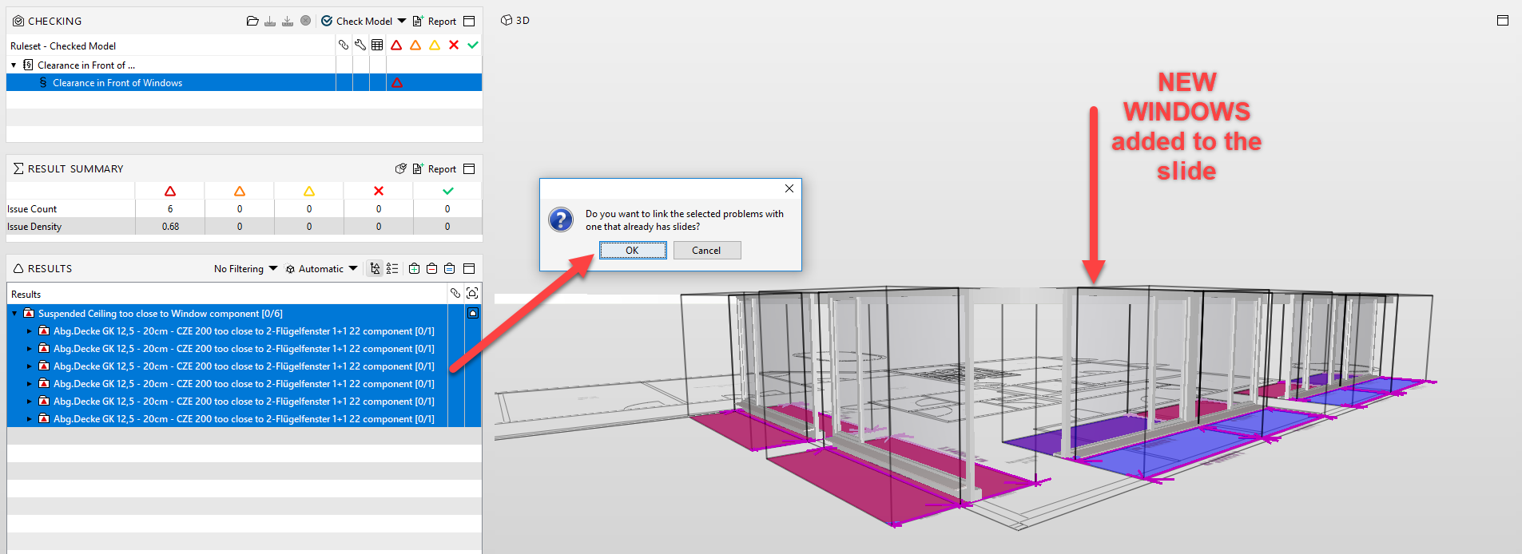Click OK in the link problems dialog
The image size is (1522, 554).
(632, 251)
